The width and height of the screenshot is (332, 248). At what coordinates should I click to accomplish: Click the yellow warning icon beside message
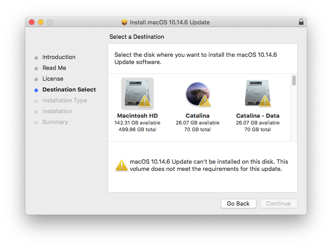coord(122,165)
